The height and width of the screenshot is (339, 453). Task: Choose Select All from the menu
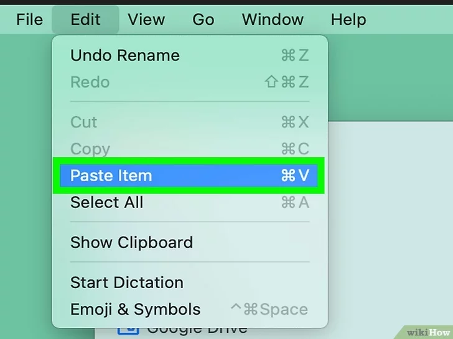[107, 202]
